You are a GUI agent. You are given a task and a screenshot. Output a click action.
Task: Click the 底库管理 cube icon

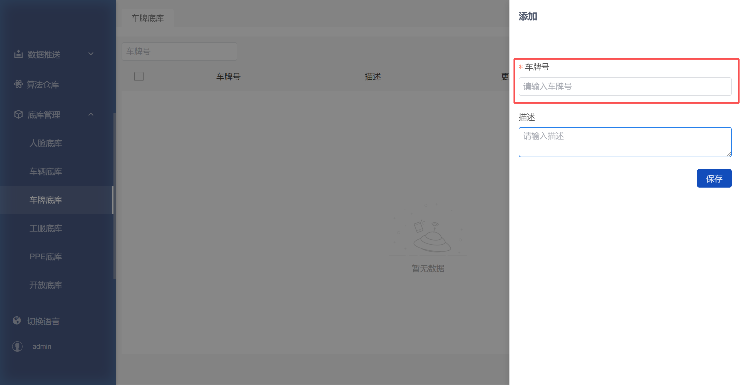coord(19,114)
